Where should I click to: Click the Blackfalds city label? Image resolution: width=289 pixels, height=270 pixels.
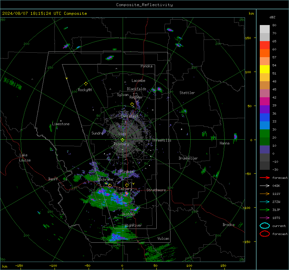[136, 89]
